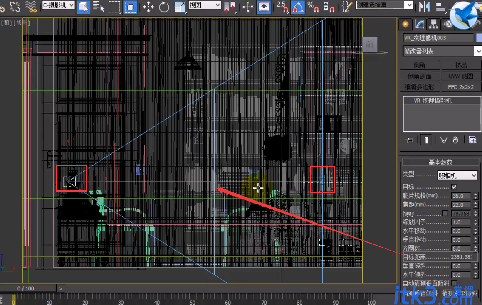Click the object name field VR_物理像机003

[438, 38]
